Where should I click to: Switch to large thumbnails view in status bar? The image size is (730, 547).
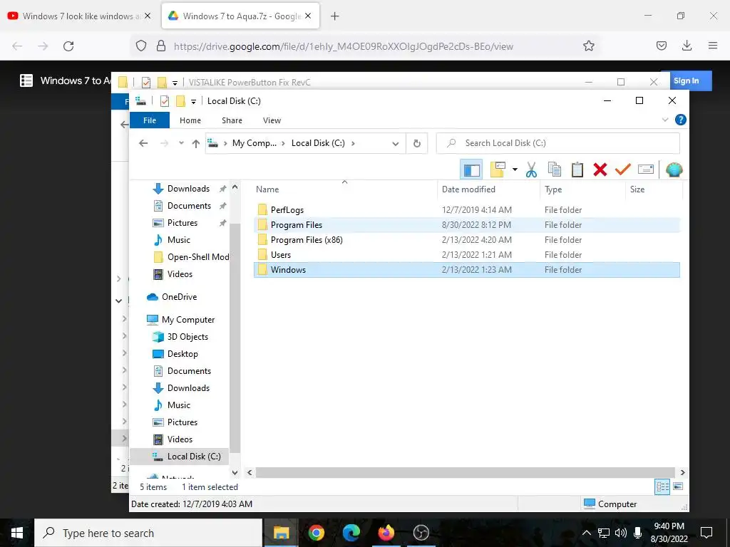678,486
